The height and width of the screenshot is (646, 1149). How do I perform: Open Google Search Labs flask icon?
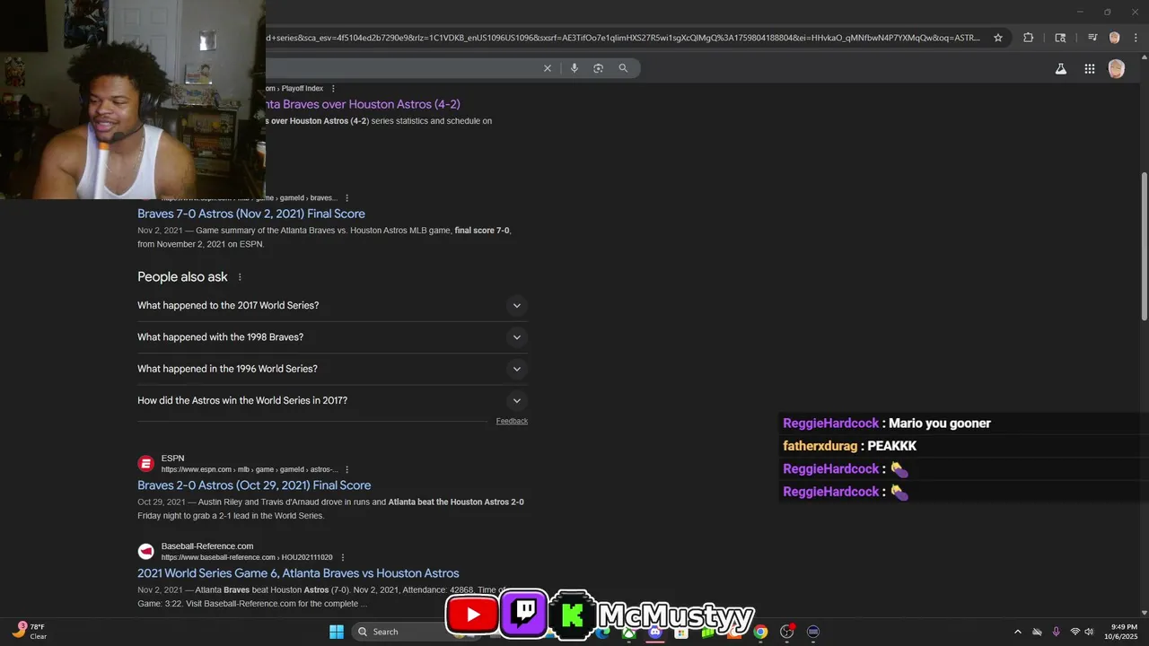[1061, 68]
